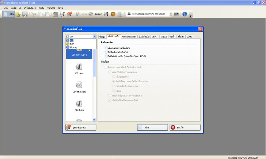Image resolution: width=266 pixels, height=159 pixels.
Task: Close the new compilation dialog
Action: click(200, 29)
